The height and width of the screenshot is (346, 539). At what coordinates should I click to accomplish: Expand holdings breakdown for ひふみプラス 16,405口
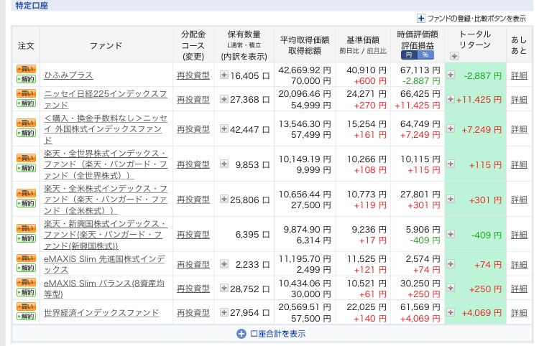(x=224, y=75)
